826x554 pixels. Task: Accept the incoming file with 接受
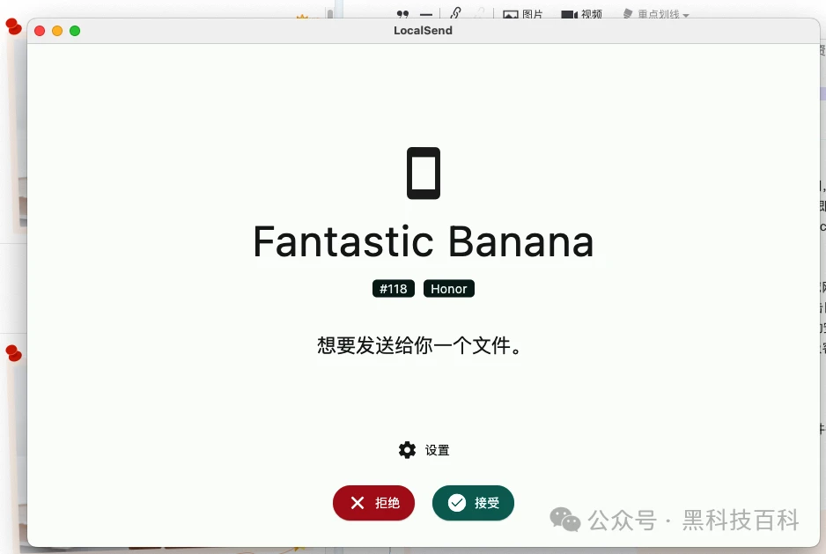(x=473, y=503)
